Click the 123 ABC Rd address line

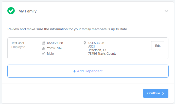(x=96, y=43)
